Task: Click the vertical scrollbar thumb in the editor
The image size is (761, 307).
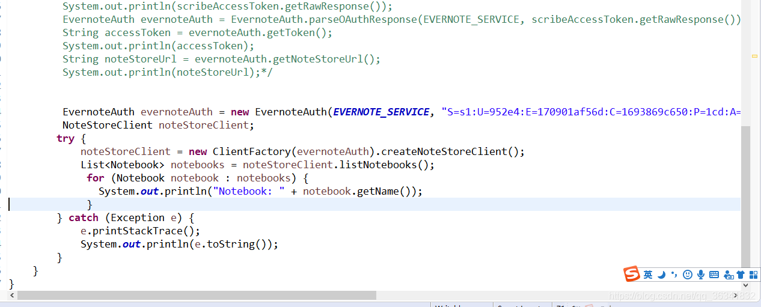Action: pyautogui.click(x=746, y=198)
